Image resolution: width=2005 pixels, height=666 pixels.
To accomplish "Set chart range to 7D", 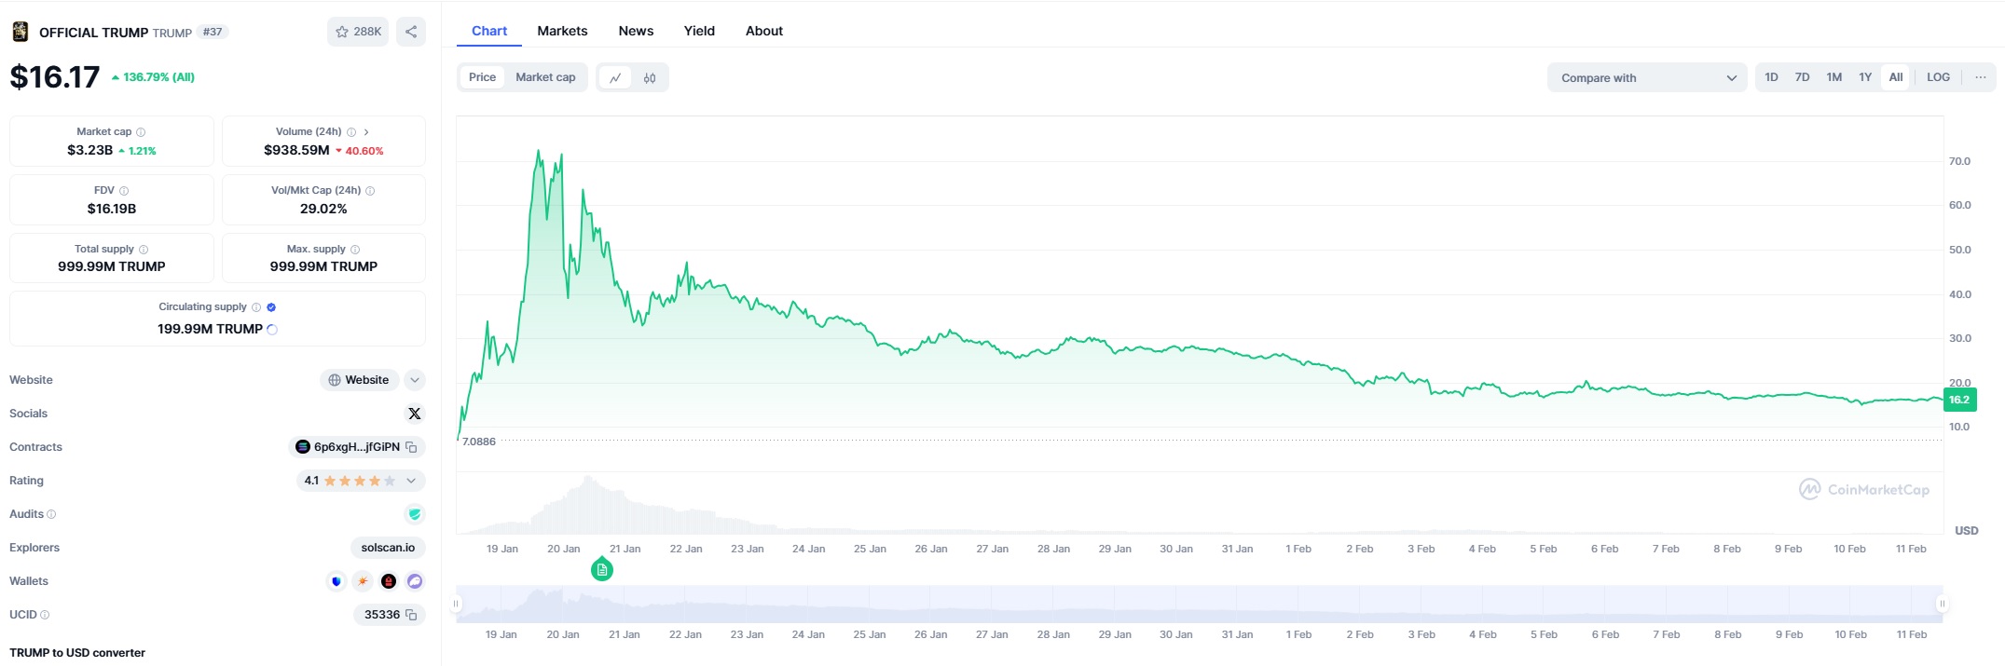I will 1802,77.
